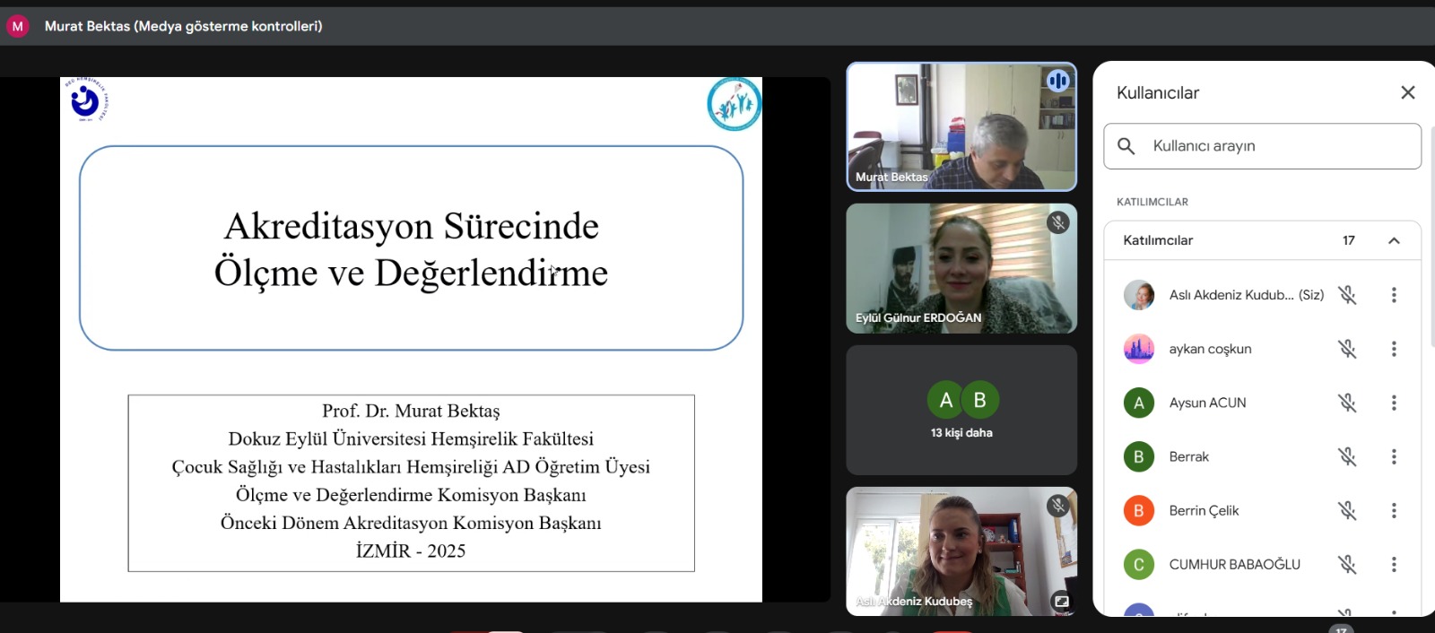
Task: Toggle mute icon for Aslı Akdeniz Kudubeş
Action: [x=1347, y=295]
